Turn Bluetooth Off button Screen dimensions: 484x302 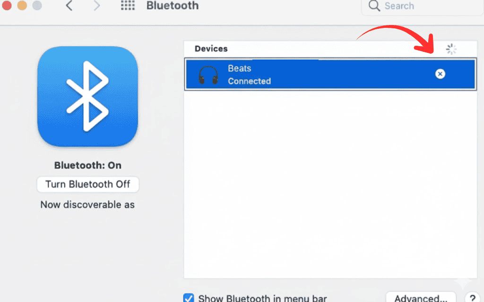pyautogui.click(x=87, y=185)
